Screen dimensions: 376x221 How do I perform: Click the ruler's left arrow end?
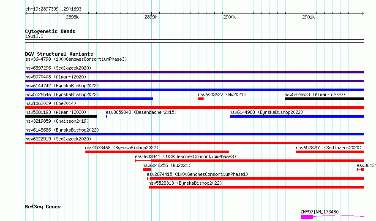tap(26, 13)
